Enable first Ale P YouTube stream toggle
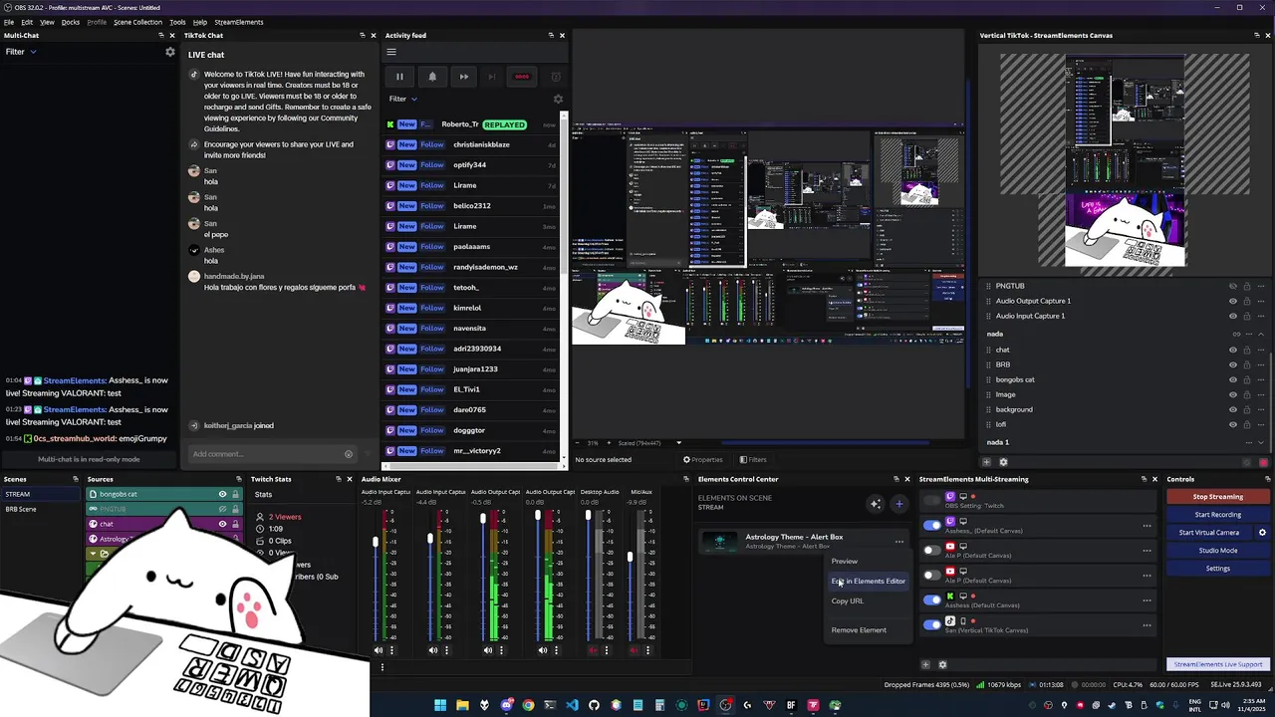 (931, 550)
